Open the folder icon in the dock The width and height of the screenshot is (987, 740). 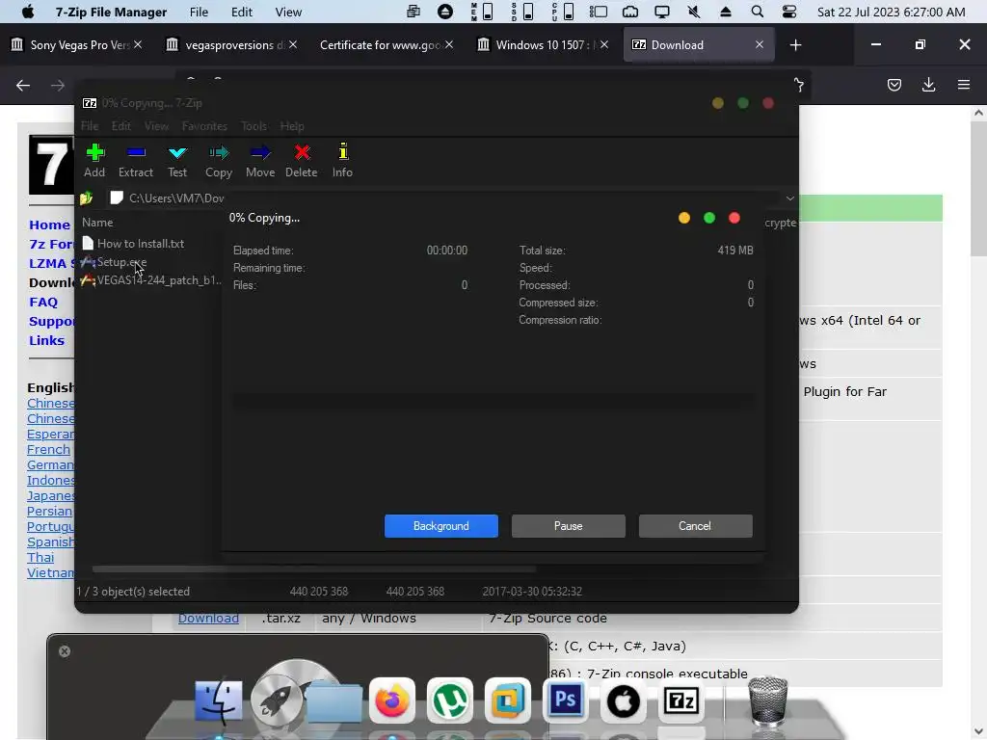[334, 701]
